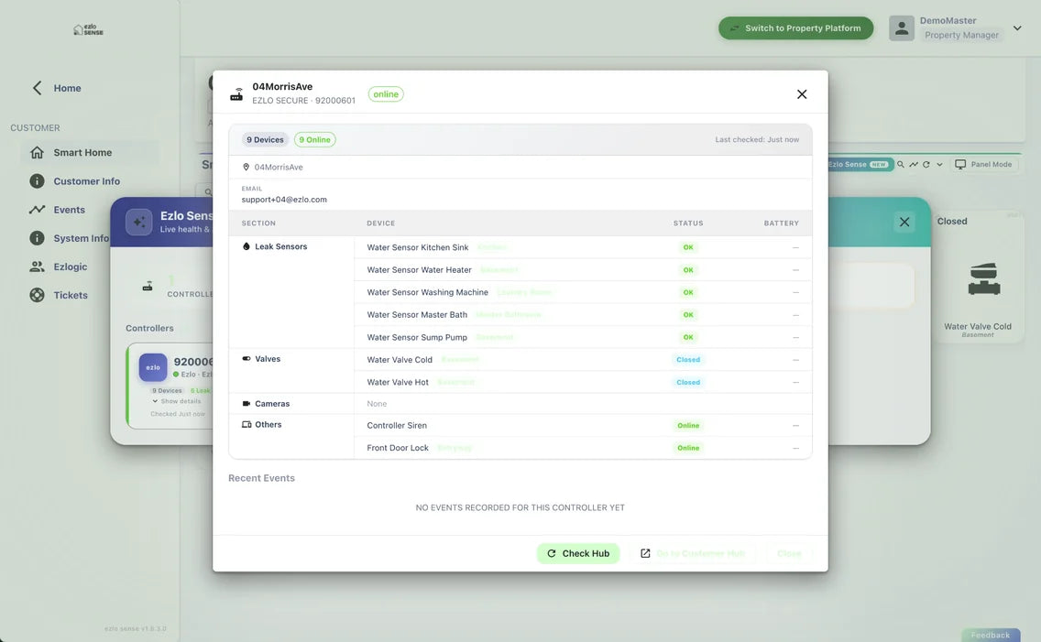Click the Tickets lifebuoy icon

coord(38,295)
